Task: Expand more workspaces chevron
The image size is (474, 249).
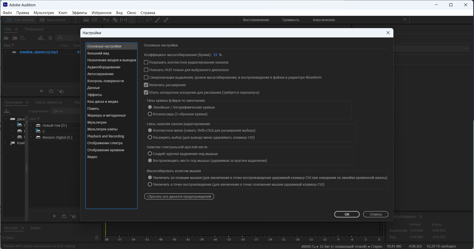Action: tap(405, 20)
